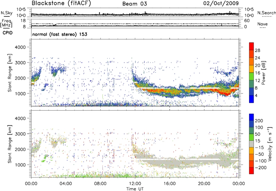Click the '16:00' time tick label
276x191 pixels.
tap(169, 184)
